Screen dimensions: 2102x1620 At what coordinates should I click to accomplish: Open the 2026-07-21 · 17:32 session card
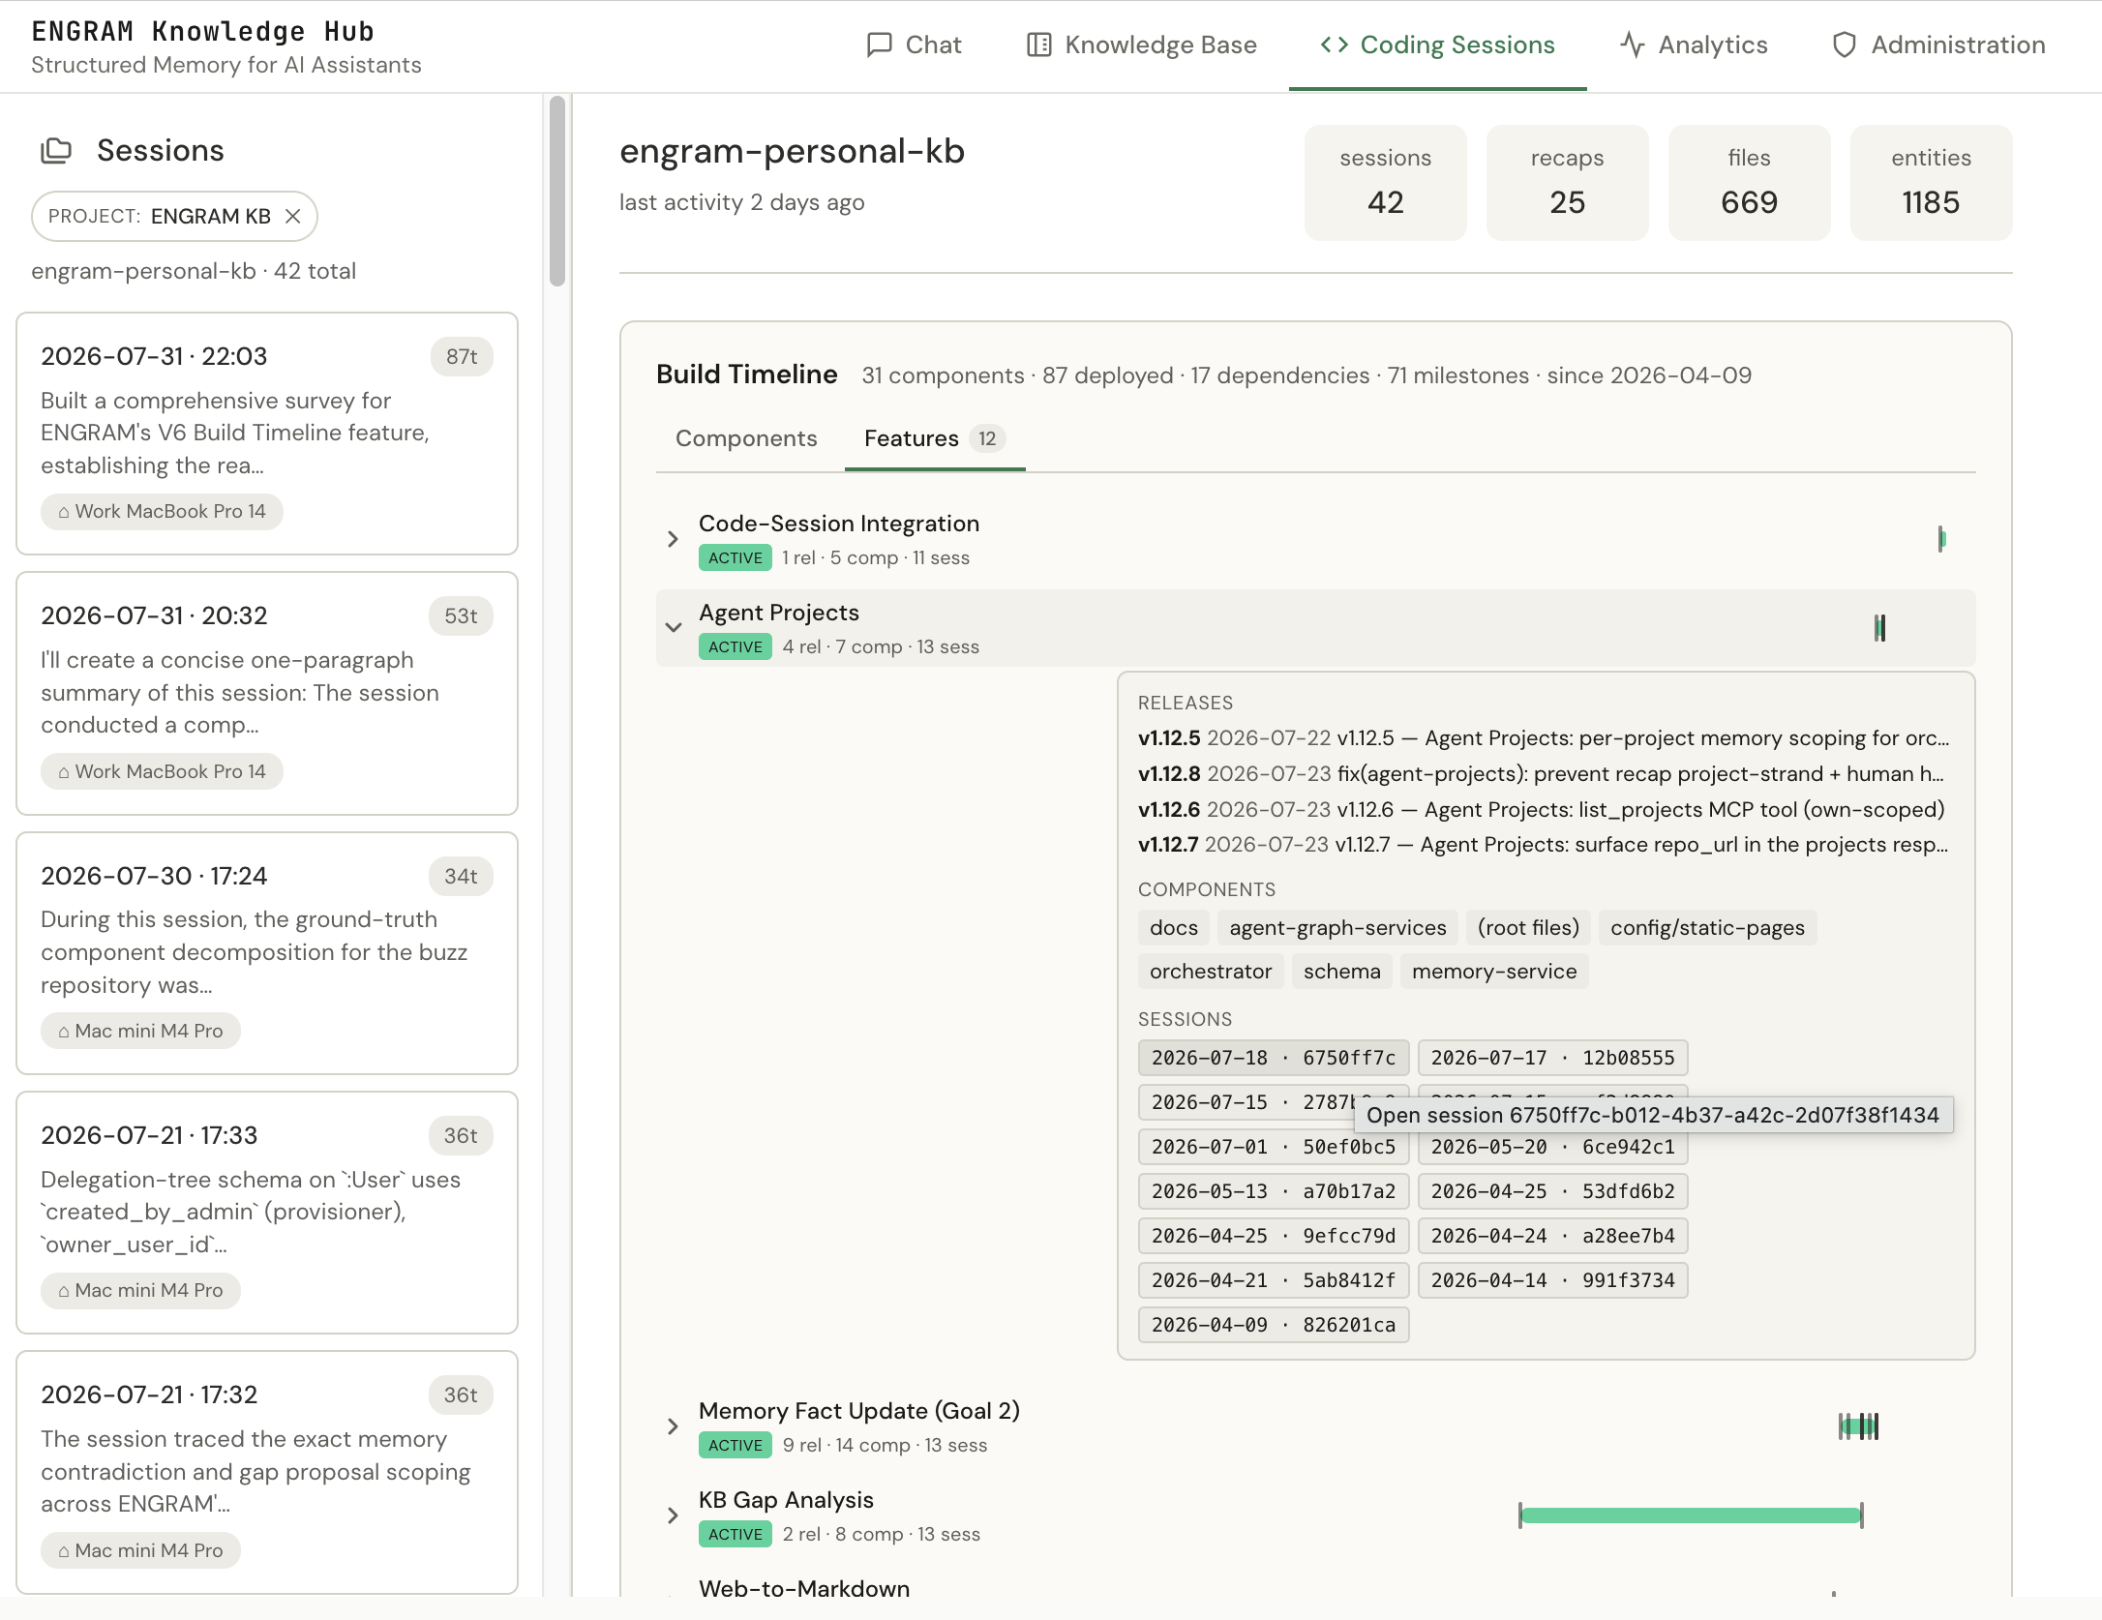point(267,1473)
